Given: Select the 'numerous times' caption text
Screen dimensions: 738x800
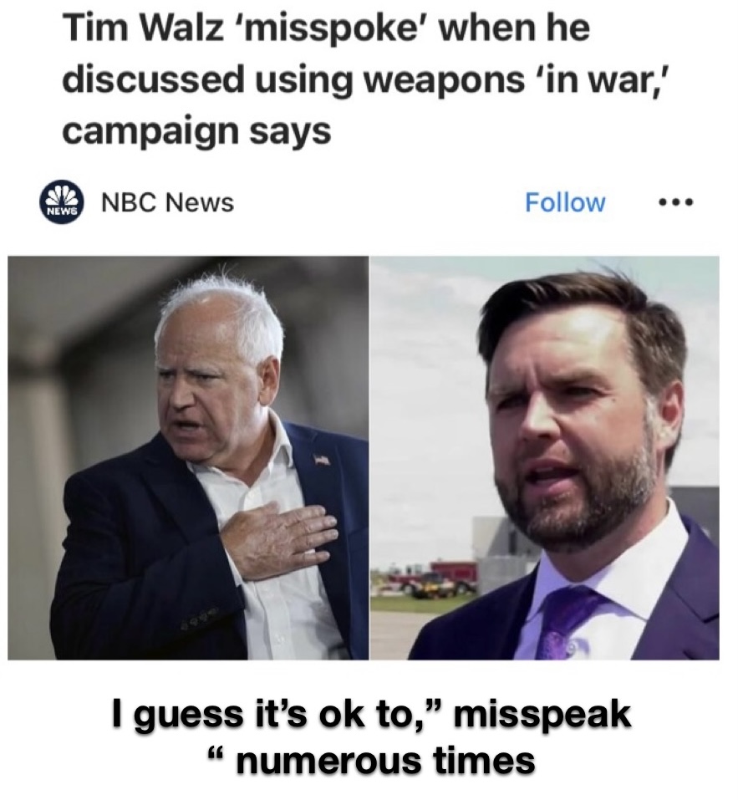Looking at the screenshot, I should (385, 760).
